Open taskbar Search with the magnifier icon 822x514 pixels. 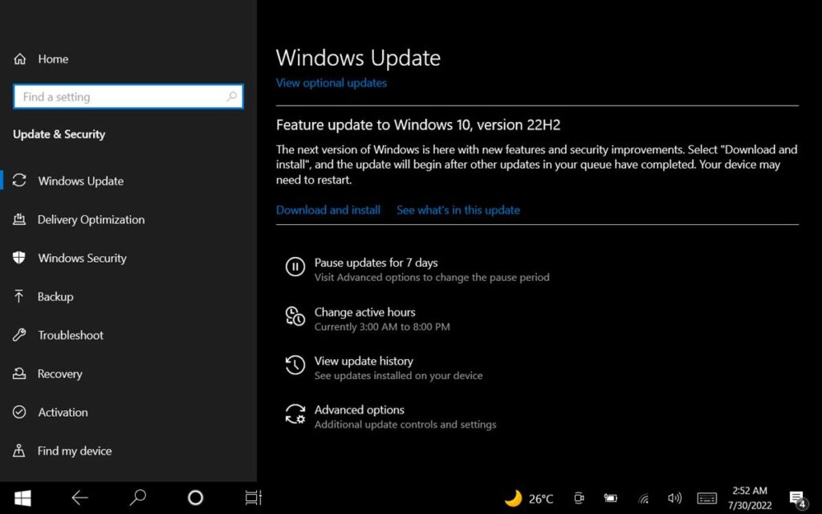click(x=137, y=498)
